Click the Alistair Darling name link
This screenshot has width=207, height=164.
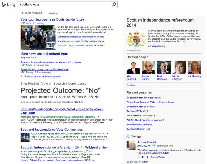click(146, 78)
